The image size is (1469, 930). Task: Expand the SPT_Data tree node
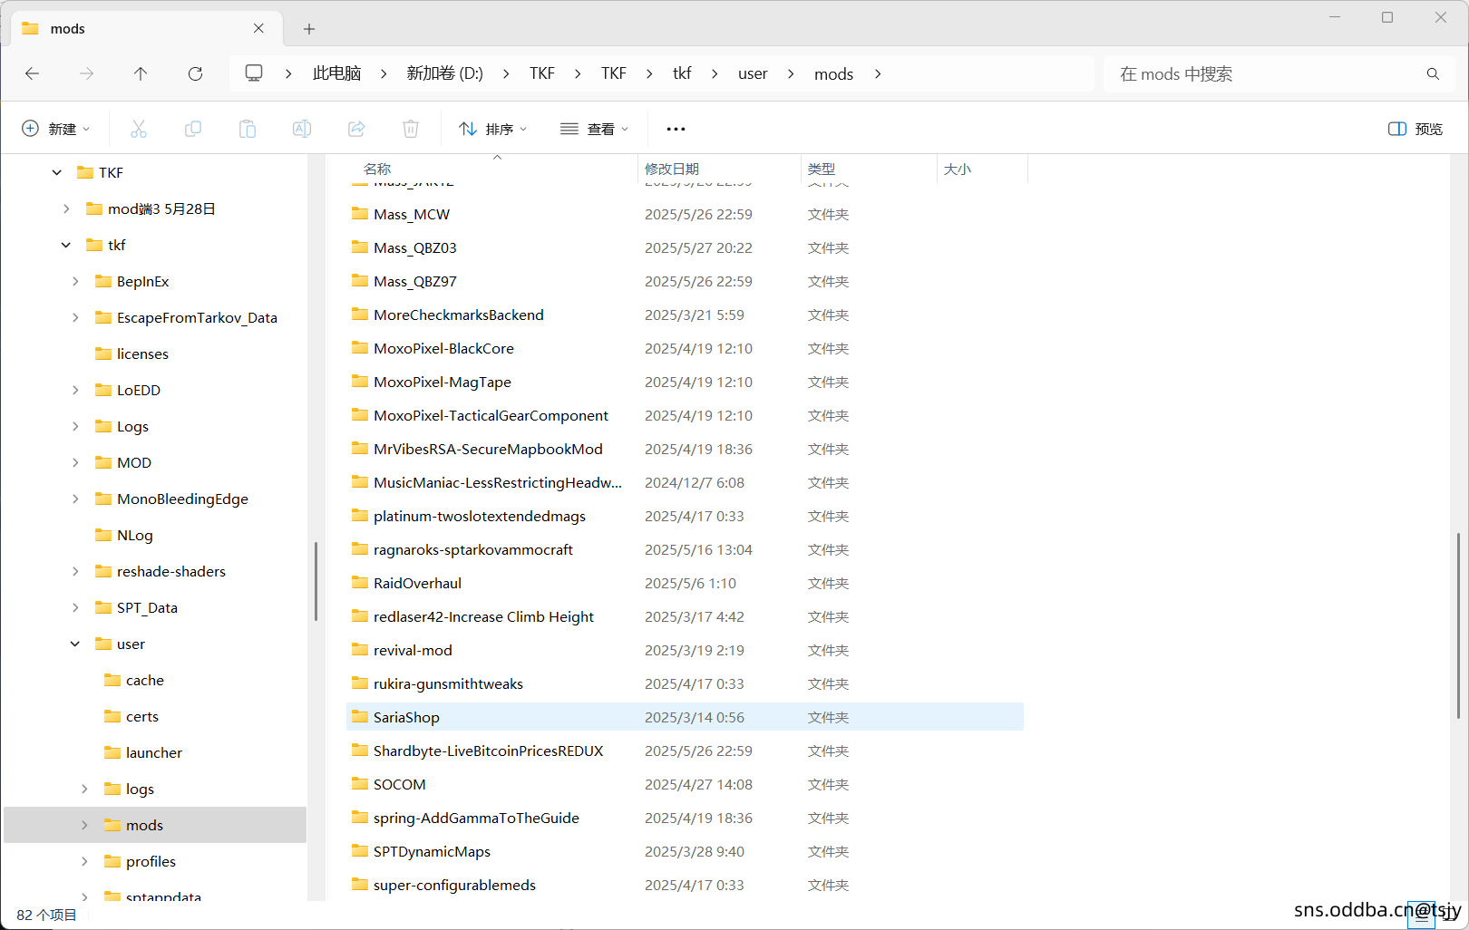point(75,607)
